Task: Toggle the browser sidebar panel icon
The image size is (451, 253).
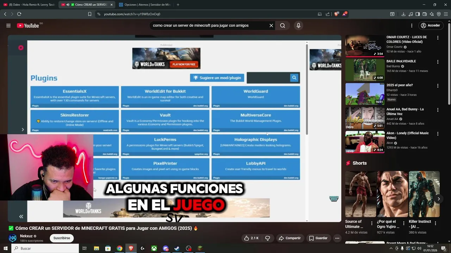Action: pos(418,14)
